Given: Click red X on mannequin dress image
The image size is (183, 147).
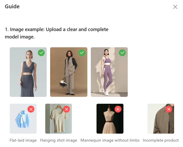Looking at the screenshot, I should 118,109.
